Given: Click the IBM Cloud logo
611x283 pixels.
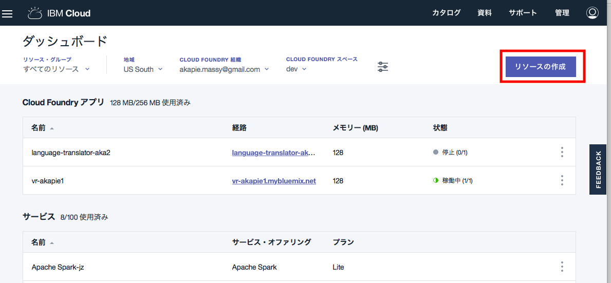Looking at the screenshot, I should (x=59, y=13).
